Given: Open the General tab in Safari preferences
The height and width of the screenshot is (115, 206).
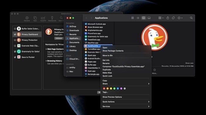Looking at the screenshot, I should [x=27, y=19].
